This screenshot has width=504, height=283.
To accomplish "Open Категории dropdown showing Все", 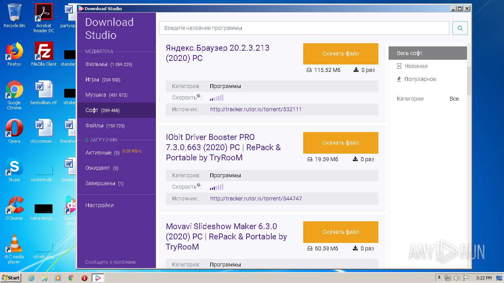I will 428,99.
